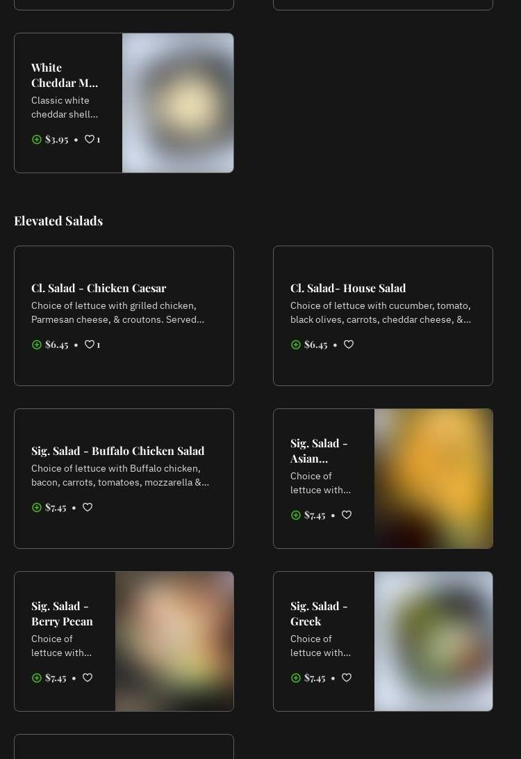Like the Sig. Salad Asian item

[347, 515]
